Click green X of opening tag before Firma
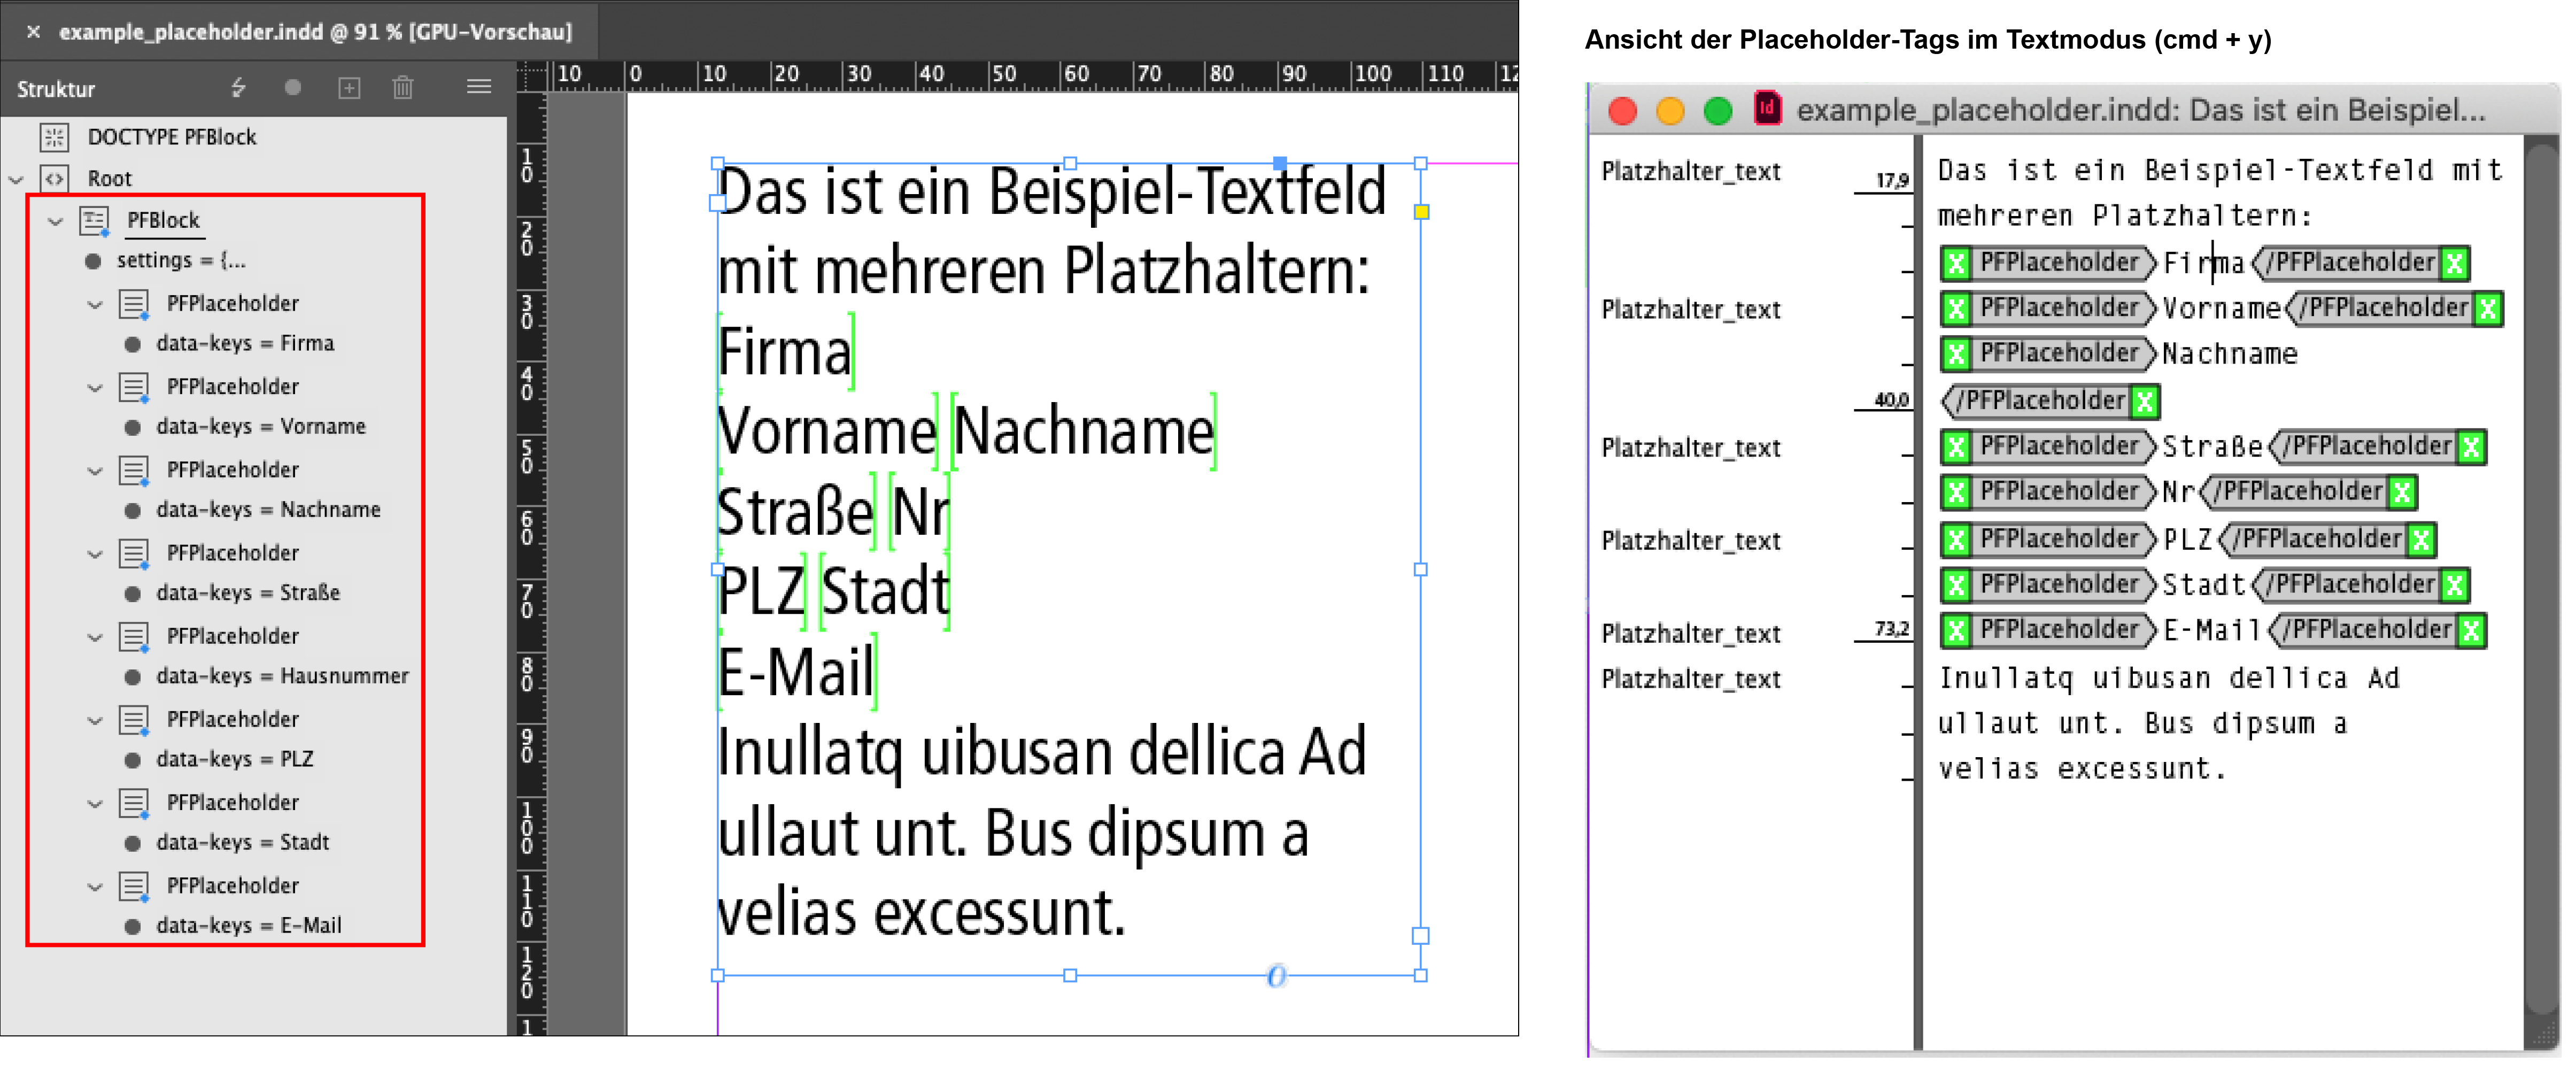Viewport: 2576px width, 1086px height. [x=1956, y=263]
